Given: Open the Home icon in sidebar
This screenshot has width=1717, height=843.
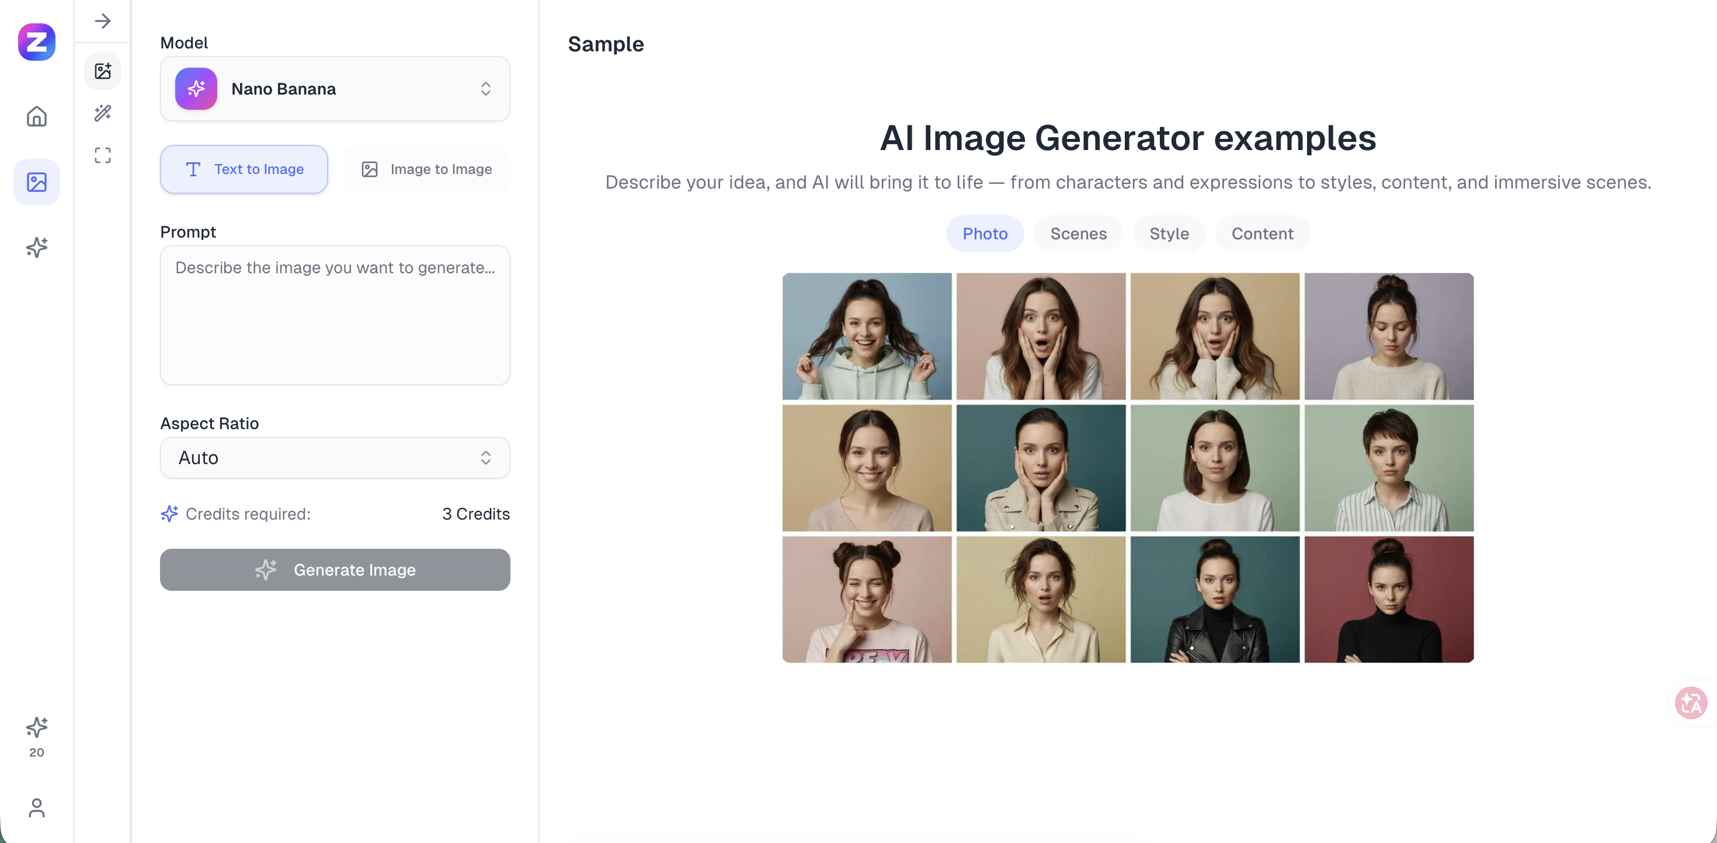Looking at the screenshot, I should point(36,116).
